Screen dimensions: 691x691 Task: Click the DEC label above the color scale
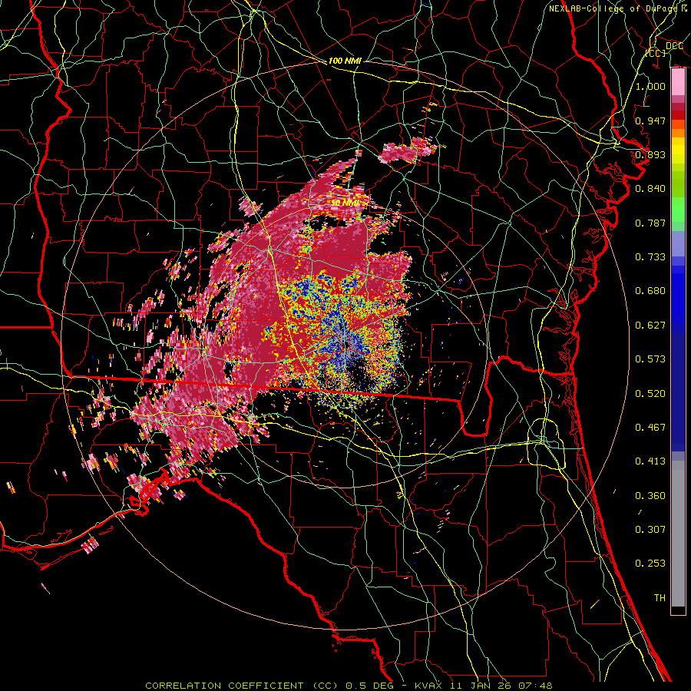(x=674, y=46)
